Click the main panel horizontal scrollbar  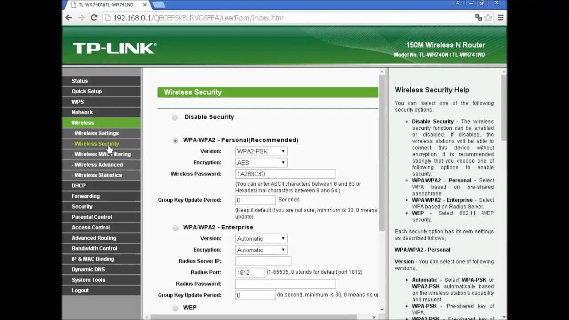[253, 317]
